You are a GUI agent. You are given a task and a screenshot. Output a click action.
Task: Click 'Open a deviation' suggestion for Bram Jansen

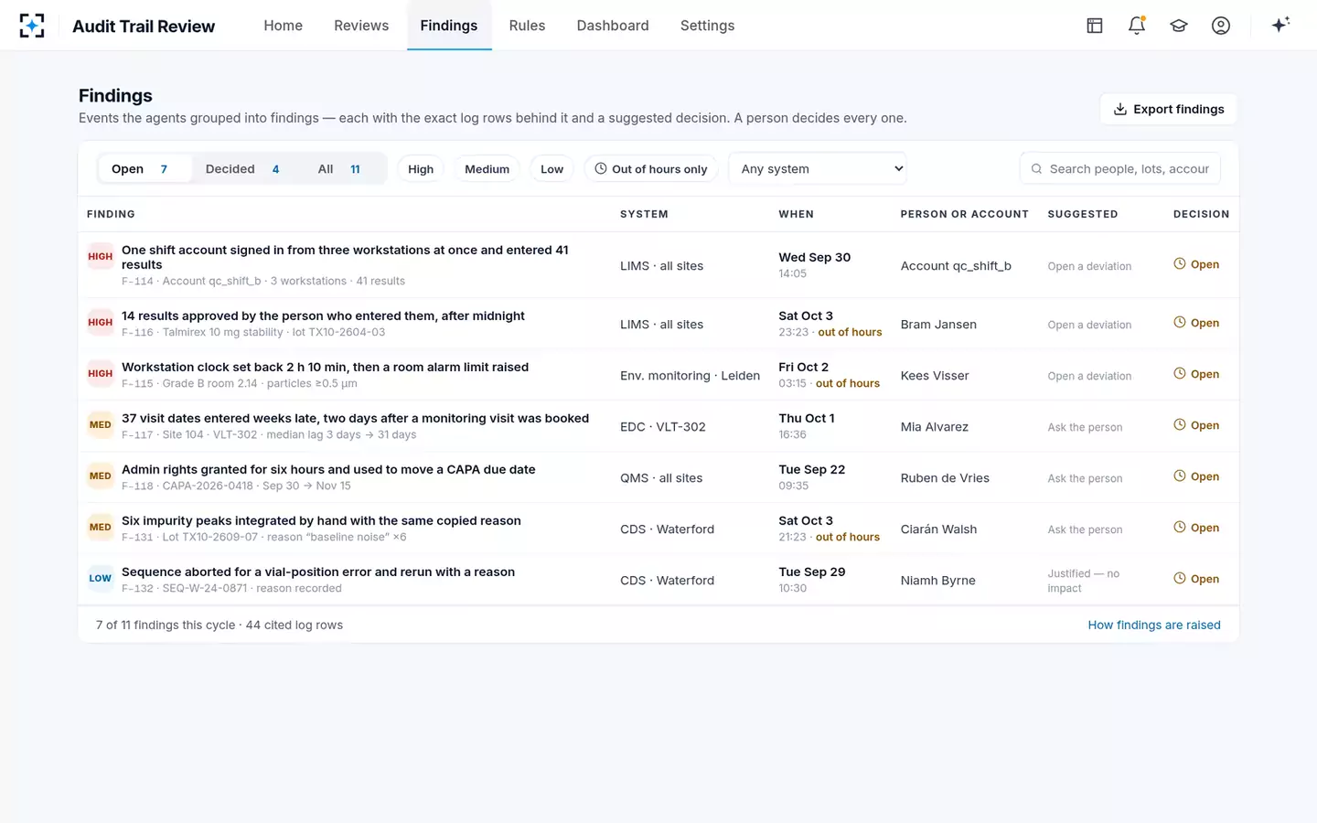[x=1089, y=325]
